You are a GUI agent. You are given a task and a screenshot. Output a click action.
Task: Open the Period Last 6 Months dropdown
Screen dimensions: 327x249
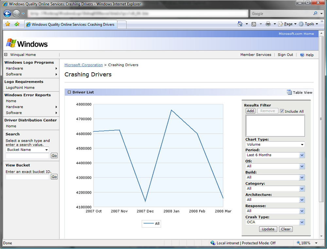tap(275, 155)
